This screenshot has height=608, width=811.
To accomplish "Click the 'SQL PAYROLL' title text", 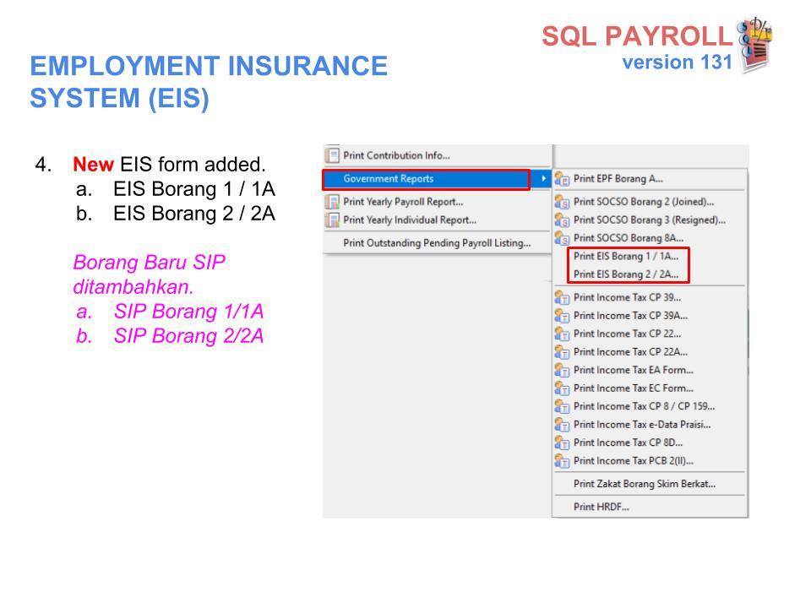I will (x=637, y=36).
